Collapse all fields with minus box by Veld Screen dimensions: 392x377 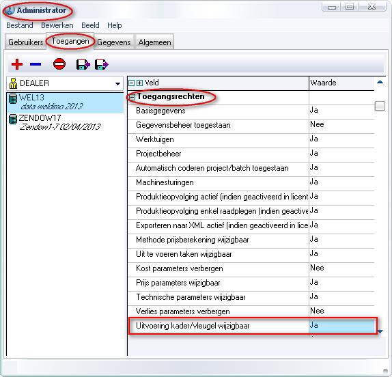point(132,83)
